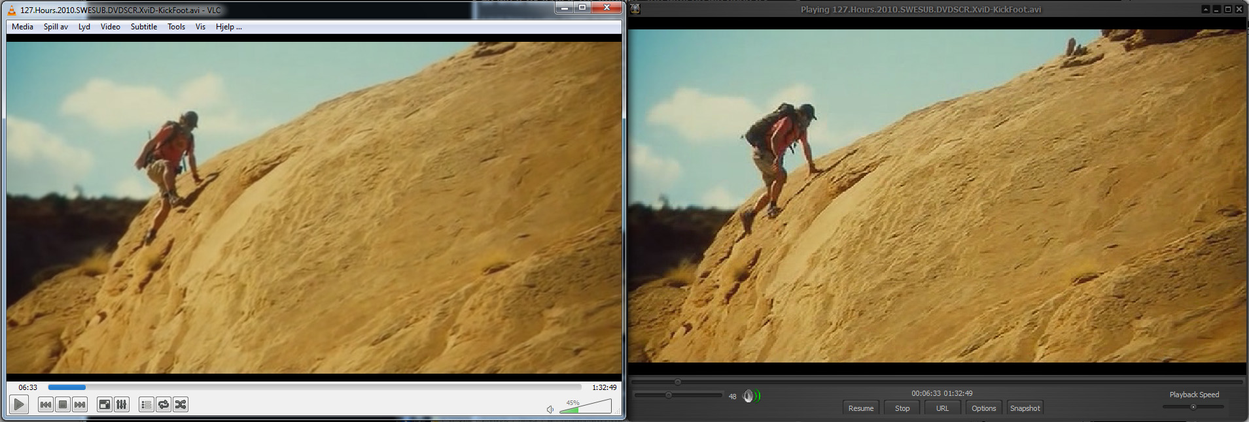Open Options in the dark player
This screenshot has width=1249, height=422.
pos(984,408)
